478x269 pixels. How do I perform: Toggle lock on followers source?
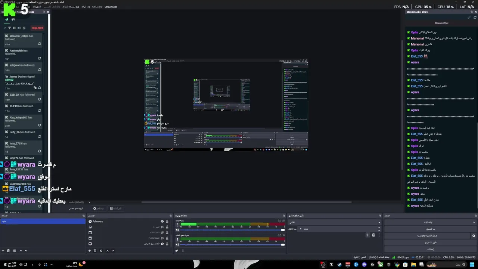(x=167, y=222)
